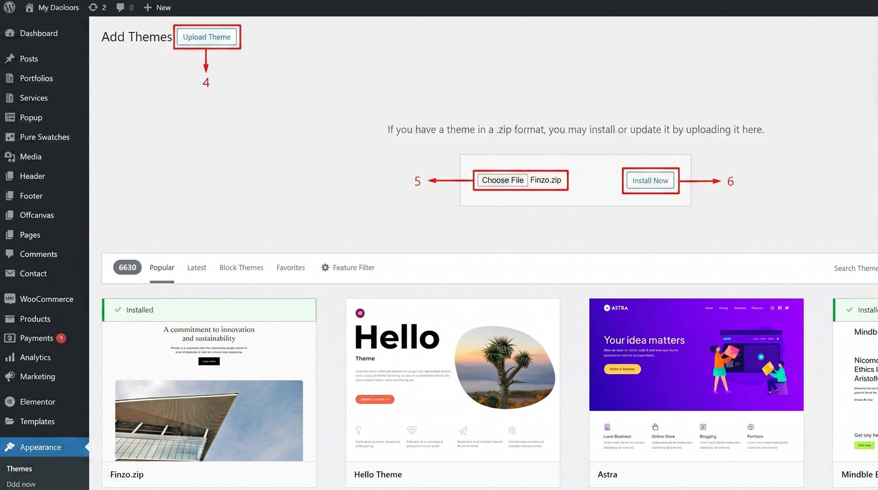Open the Hello Theme screenshot thumbnail
The height and width of the screenshot is (490, 878).
point(453,380)
